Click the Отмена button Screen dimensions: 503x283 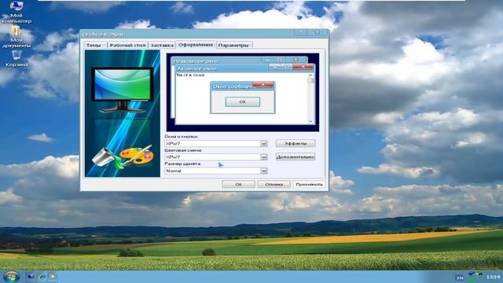(274, 184)
